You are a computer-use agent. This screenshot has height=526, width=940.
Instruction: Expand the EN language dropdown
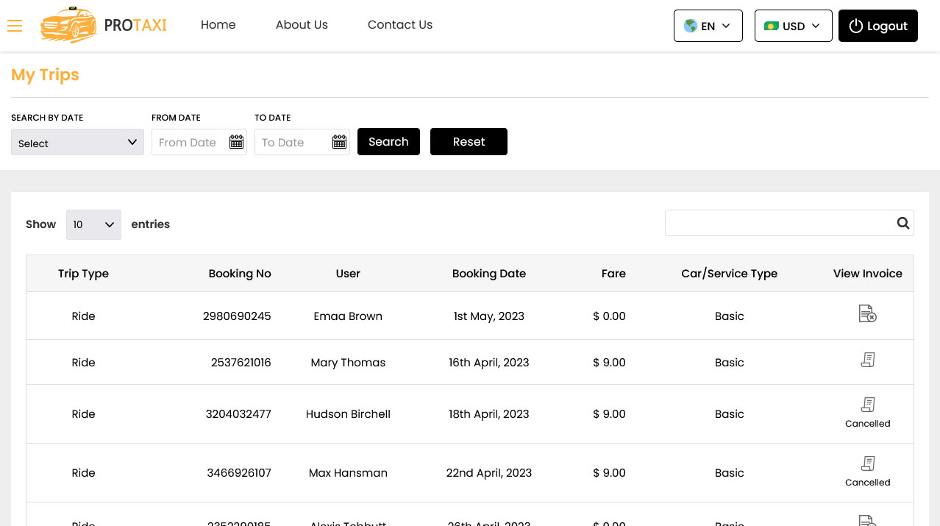[x=708, y=26]
